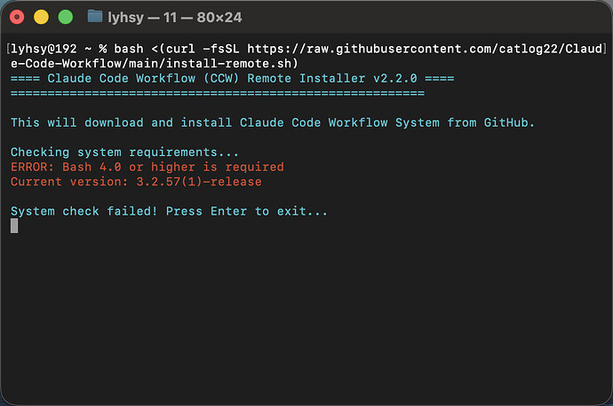Click the "Current version: 3.2.57(1)-release" line
Screen dimensions: 613x406
click(136, 182)
